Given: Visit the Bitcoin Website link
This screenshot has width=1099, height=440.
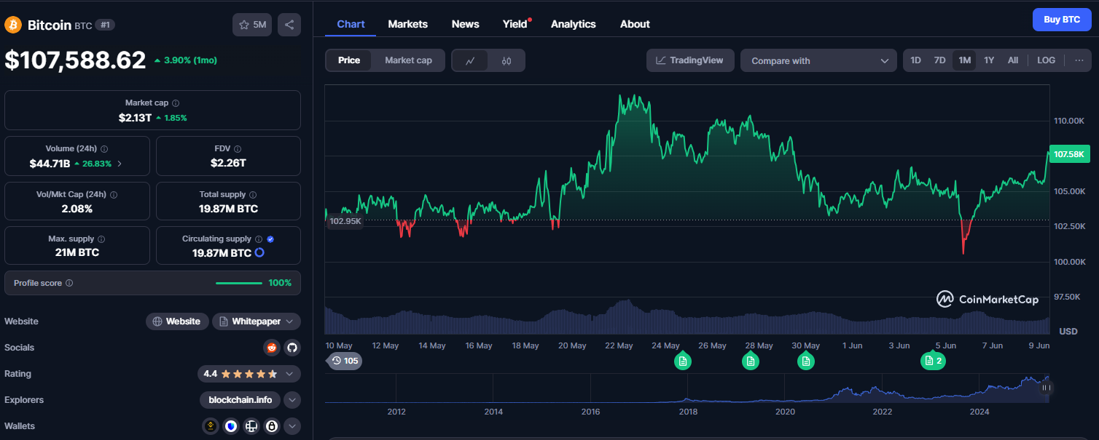Looking at the screenshot, I should [177, 321].
